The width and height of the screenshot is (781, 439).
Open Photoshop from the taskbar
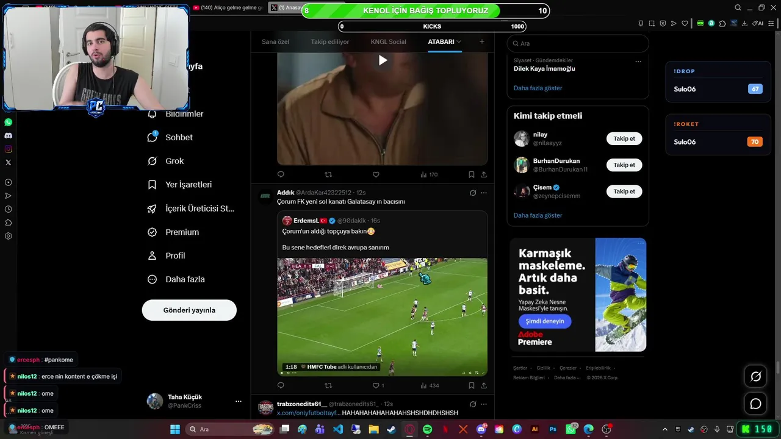click(553, 429)
